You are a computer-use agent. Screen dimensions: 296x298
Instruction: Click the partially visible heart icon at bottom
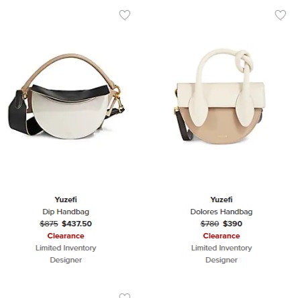pos(125,295)
